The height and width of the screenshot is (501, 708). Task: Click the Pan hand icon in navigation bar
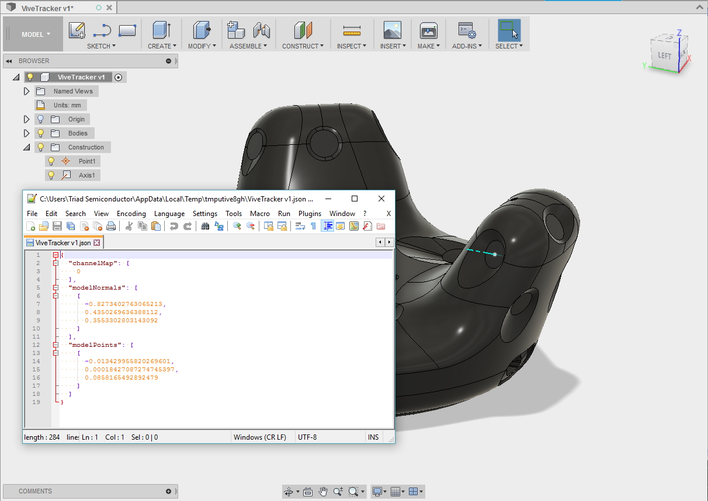coord(323,492)
